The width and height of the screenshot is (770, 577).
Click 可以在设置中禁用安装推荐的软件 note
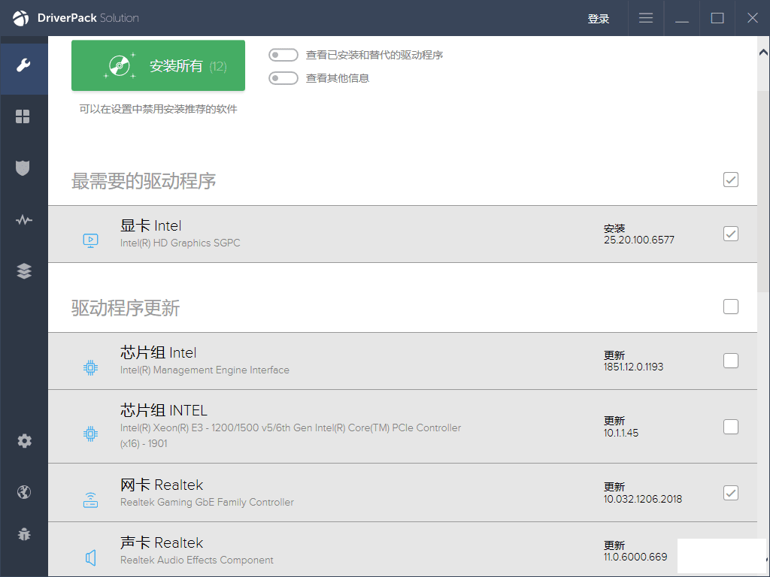(x=158, y=109)
